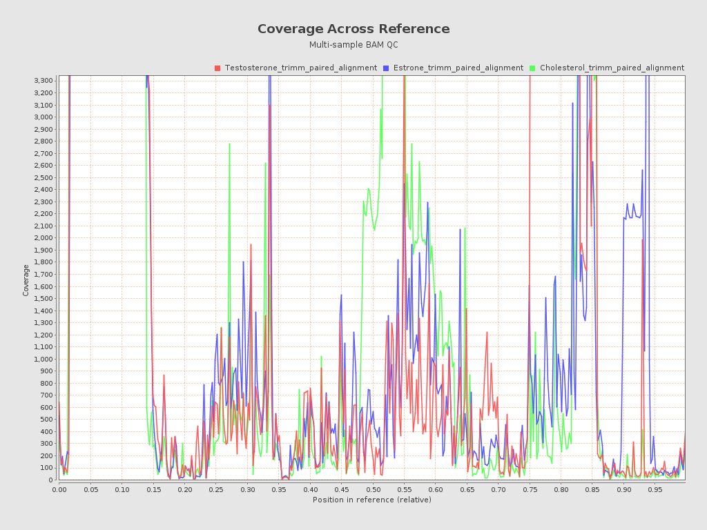Screen dimensions: 707x530
Task: Click the 0.95 x-axis tick label
Action: point(655,489)
